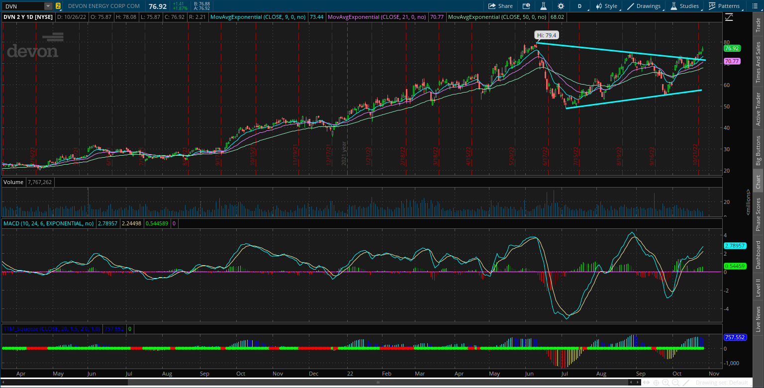Open the Dashboard side tab

click(758, 255)
